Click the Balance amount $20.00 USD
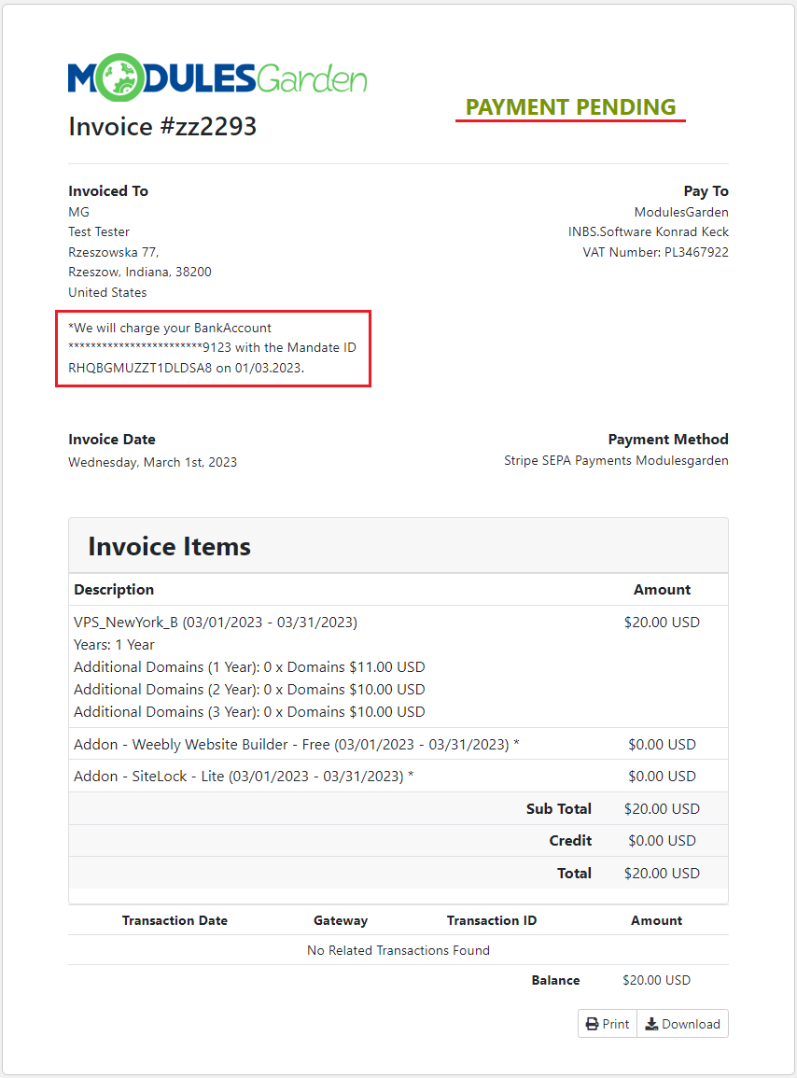The image size is (797, 1078). [x=657, y=980]
